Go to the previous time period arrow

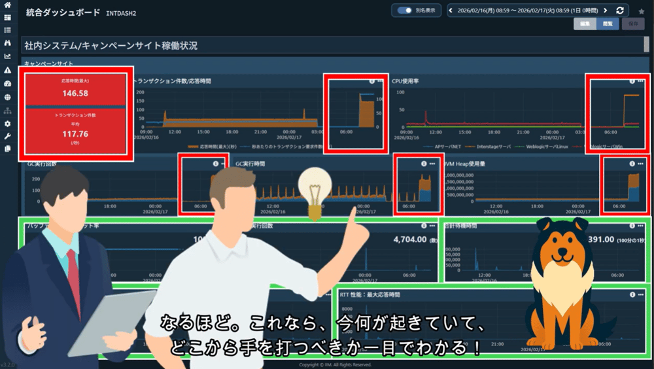451,10
